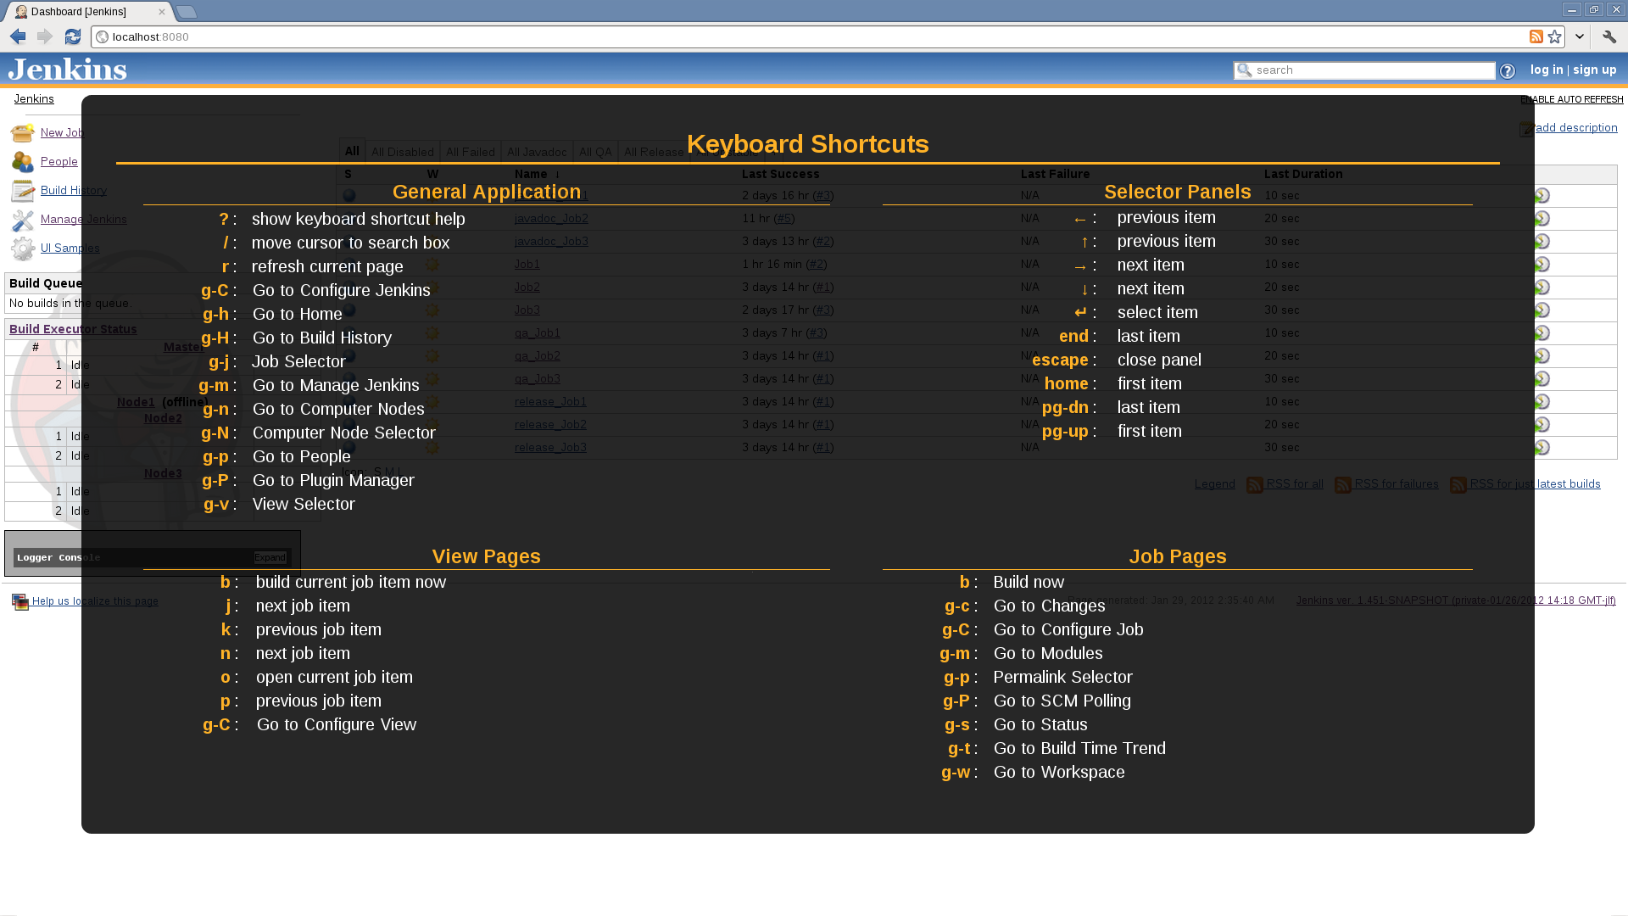Image resolution: width=1628 pixels, height=916 pixels.
Task: Click the RSS feed icon in address bar
Action: (1536, 36)
